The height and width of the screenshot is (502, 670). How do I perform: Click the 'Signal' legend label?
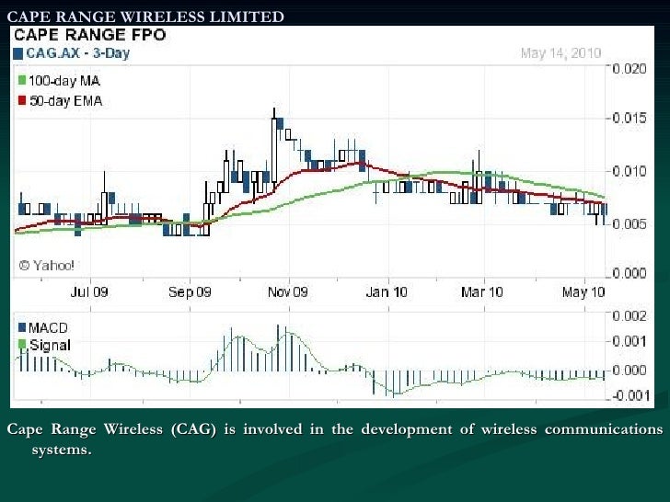coord(50,345)
